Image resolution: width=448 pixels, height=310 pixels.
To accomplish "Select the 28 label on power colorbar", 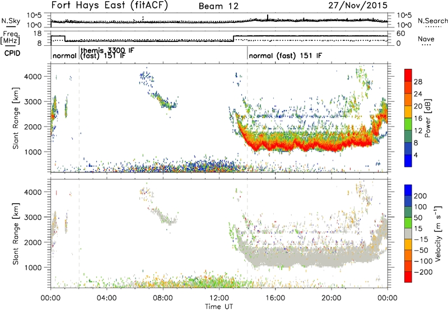I will pyautogui.click(x=418, y=82).
